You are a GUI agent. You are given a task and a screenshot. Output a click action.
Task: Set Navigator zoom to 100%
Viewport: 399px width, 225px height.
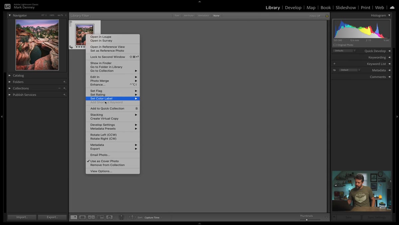click(52, 15)
